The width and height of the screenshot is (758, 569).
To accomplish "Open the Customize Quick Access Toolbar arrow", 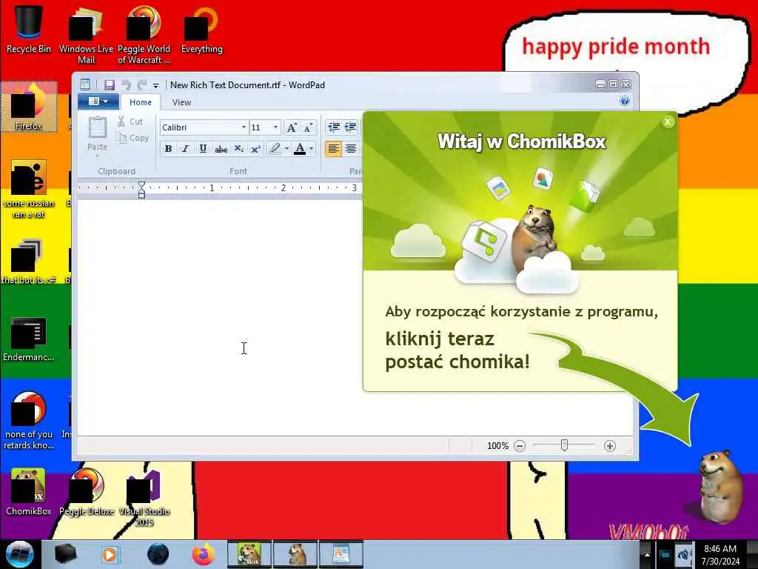I will (x=155, y=86).
